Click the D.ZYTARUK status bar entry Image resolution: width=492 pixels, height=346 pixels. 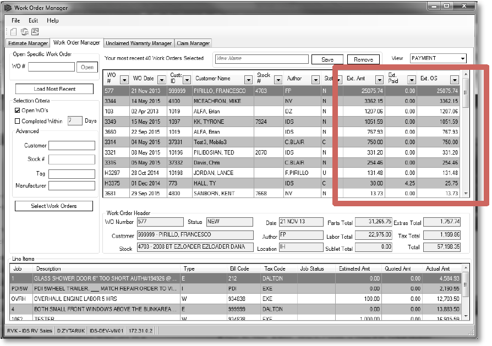coord(71,331)
